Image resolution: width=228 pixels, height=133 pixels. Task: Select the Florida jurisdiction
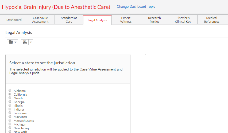(10, 98)
